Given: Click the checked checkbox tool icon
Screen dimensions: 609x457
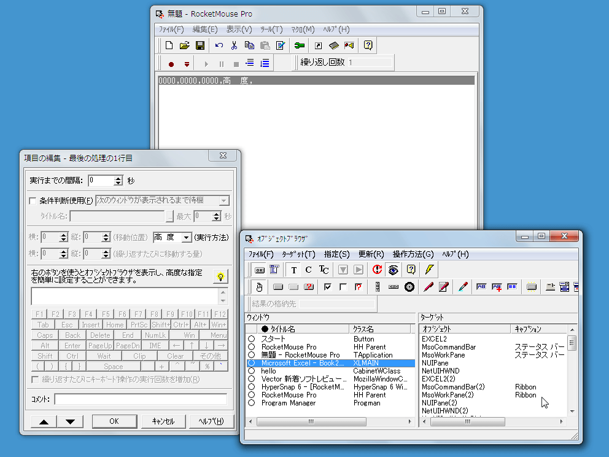Looking at the screenshot, I should pyautogui.click(x=327, y=287).
